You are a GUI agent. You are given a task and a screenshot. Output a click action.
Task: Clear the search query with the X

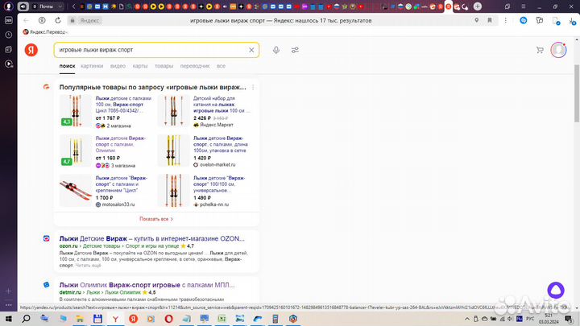[251, 50]
